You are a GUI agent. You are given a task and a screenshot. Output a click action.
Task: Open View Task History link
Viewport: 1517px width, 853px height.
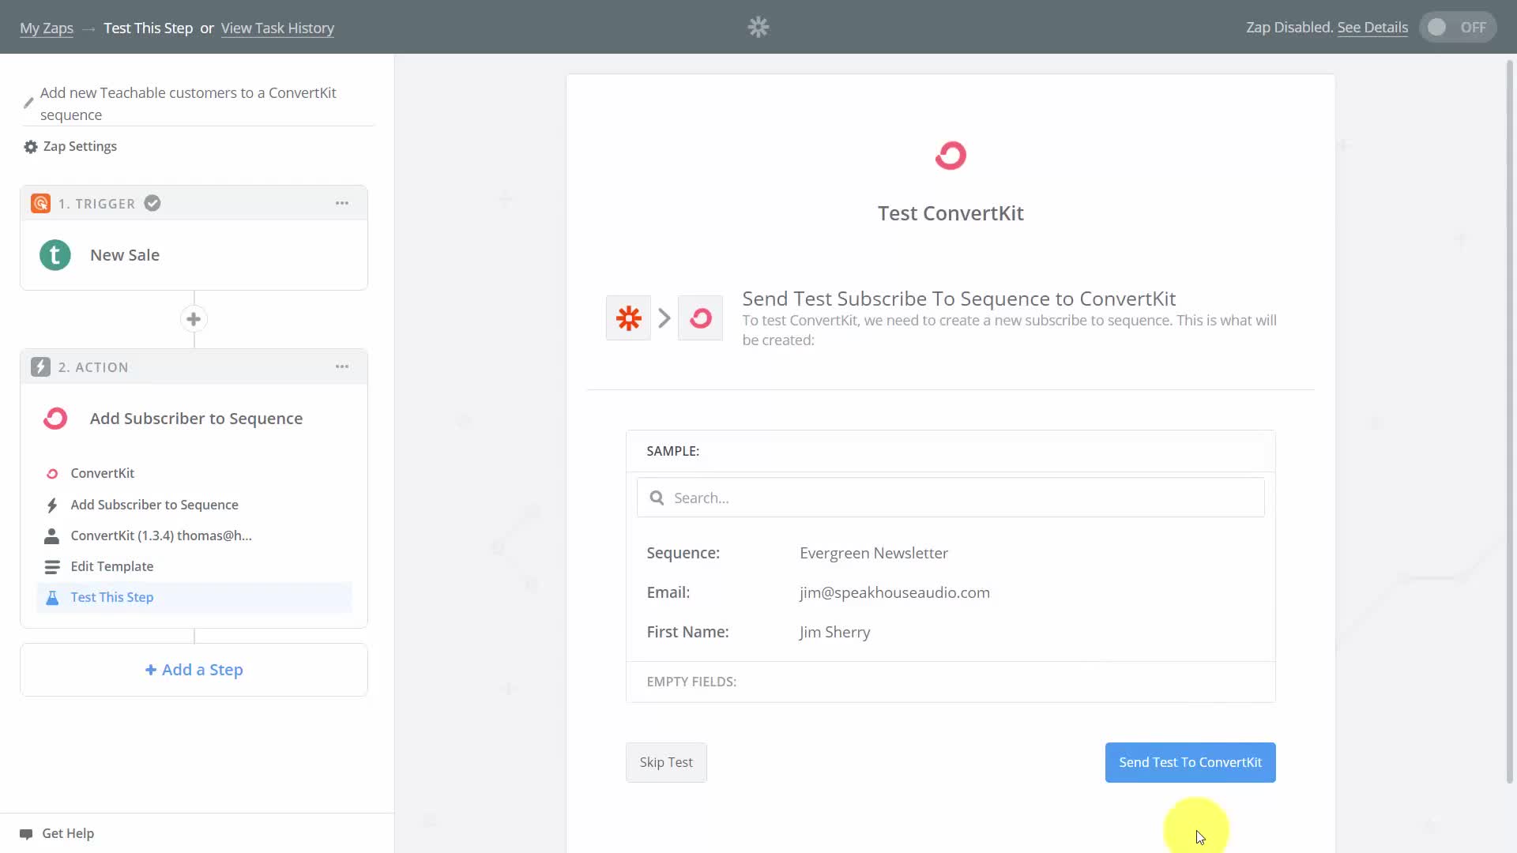pyautogui.click(x=277, y=28)
